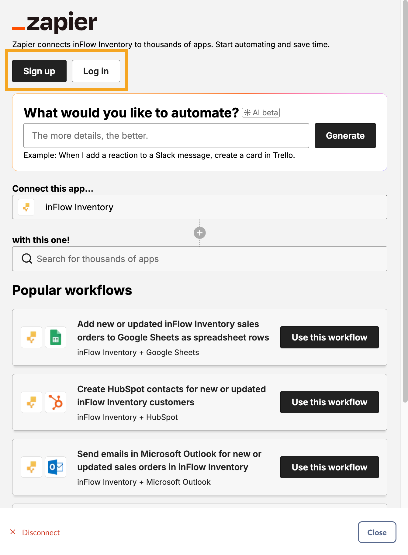Open the Google Sheets sales orders workflow title
This screenshot has height=555, width=408.
pos(173,331)
